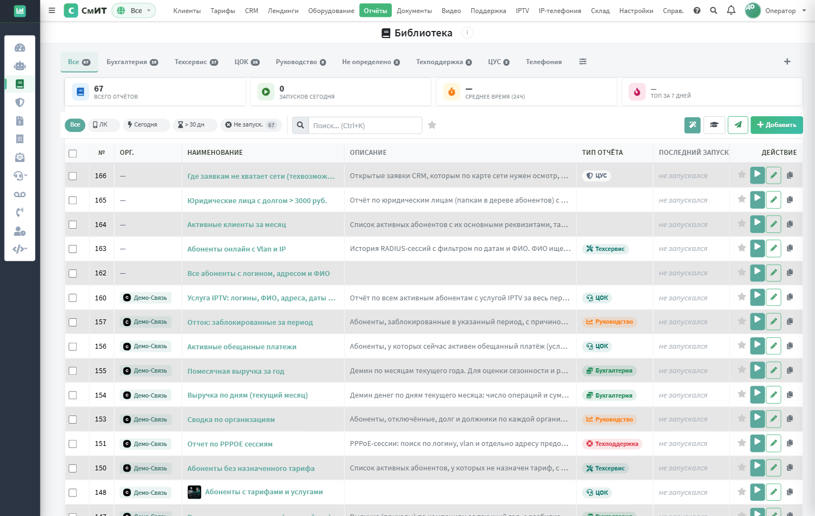Viewport: 815px width, 516px height.
Task: Apply the Не запуск. filter chip
Action: tap(251, 125)
